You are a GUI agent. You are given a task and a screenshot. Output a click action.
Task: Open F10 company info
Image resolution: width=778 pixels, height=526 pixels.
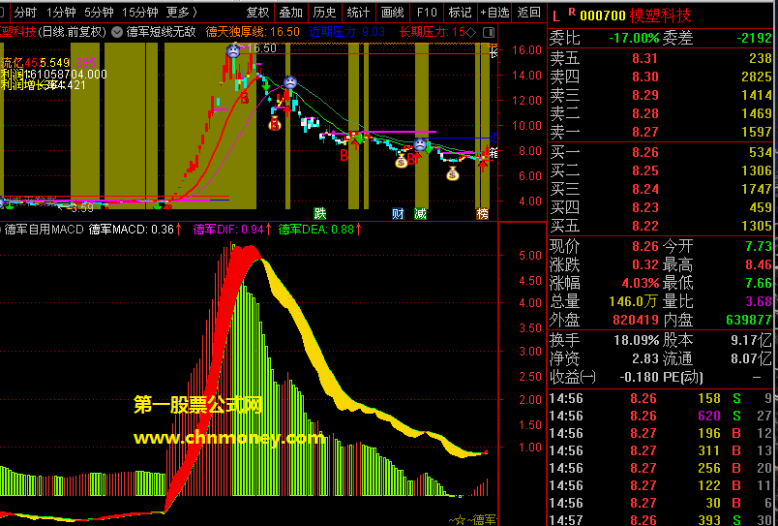point(427,12)
